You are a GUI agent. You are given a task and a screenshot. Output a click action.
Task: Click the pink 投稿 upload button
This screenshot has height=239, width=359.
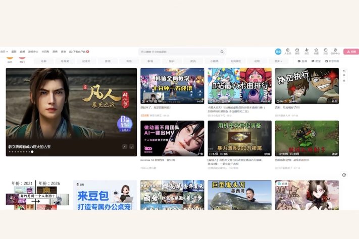351,52
